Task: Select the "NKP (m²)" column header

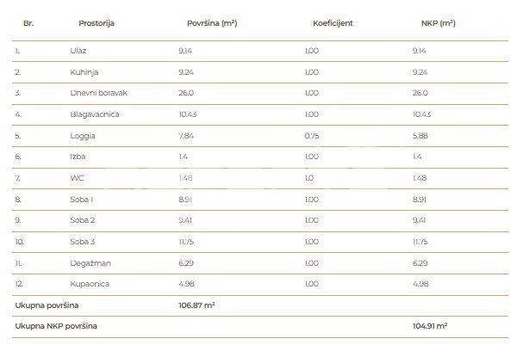Action: pos(434,23)
